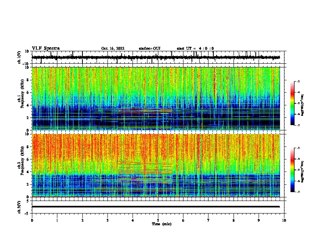The height and width of the screenshot is (247, 320).
Task: Click the ch.1 spectrogram panel
Action: (156, 98)
